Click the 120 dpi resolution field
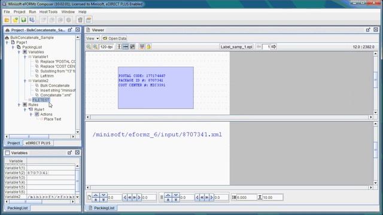This screenshot has width=383, height=215. tap(107, 47)
